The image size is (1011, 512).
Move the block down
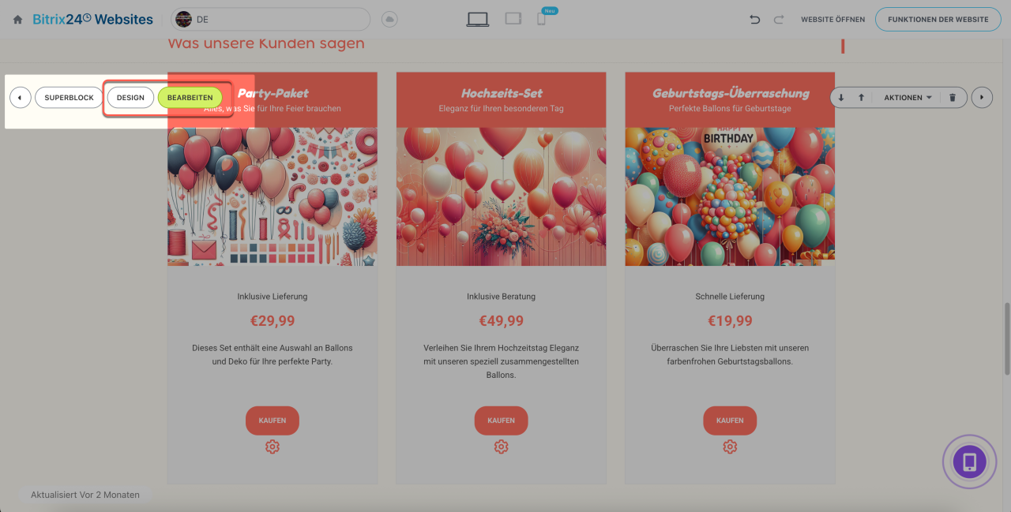(841, 98)
